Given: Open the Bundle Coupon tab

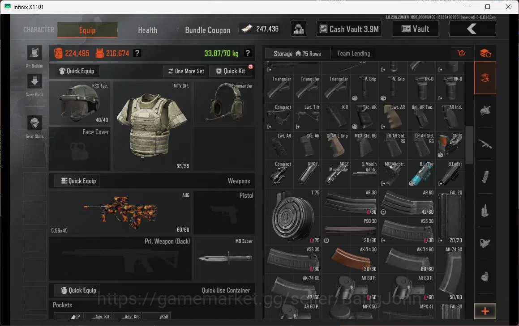Looking at the screenshot, I should point(207,30).
